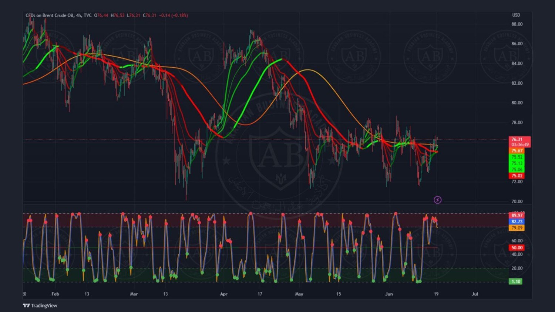555x312 pixels.
Task: Click the red 89.97 oscillator value tag
Action: 517,216
